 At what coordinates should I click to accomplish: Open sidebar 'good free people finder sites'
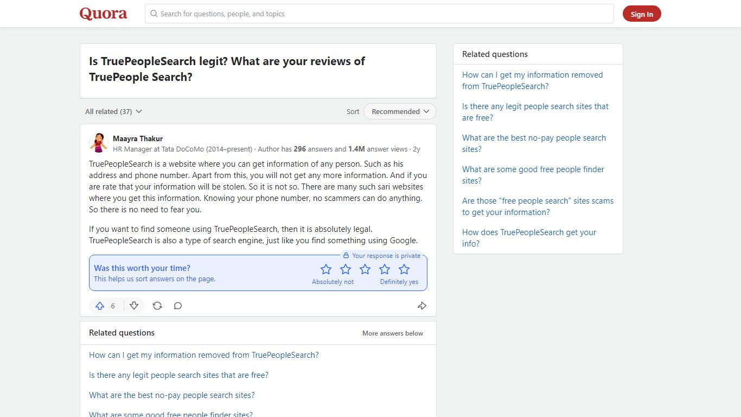coord(533,175)
